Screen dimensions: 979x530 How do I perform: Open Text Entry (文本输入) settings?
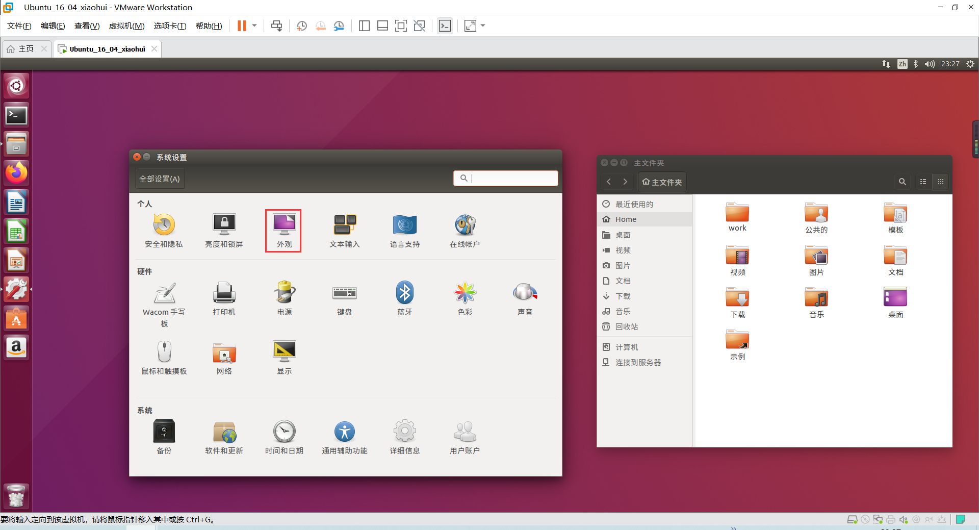click(x=345, y=231)
